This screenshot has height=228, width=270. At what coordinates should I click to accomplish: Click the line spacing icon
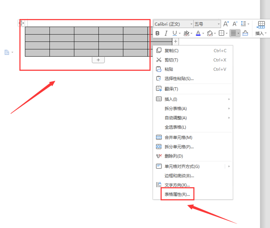pyautogui.click(x=243, y=24)
